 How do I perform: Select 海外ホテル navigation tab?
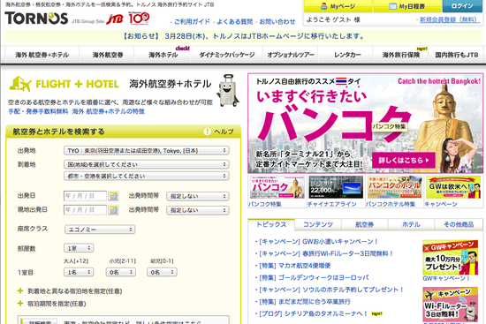pos(163,55)
